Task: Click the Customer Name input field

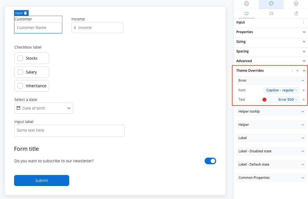Action: (38, 28)
